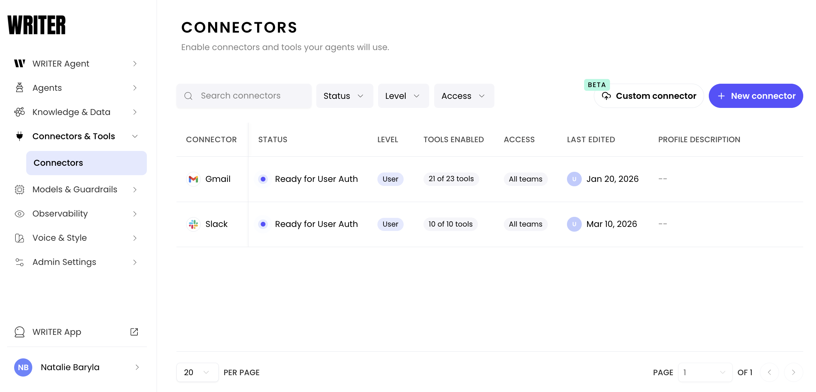This screenshot has width=816, height=392.
Task: Click the Voice & Style icon
Action: click(x=19, y=238)
